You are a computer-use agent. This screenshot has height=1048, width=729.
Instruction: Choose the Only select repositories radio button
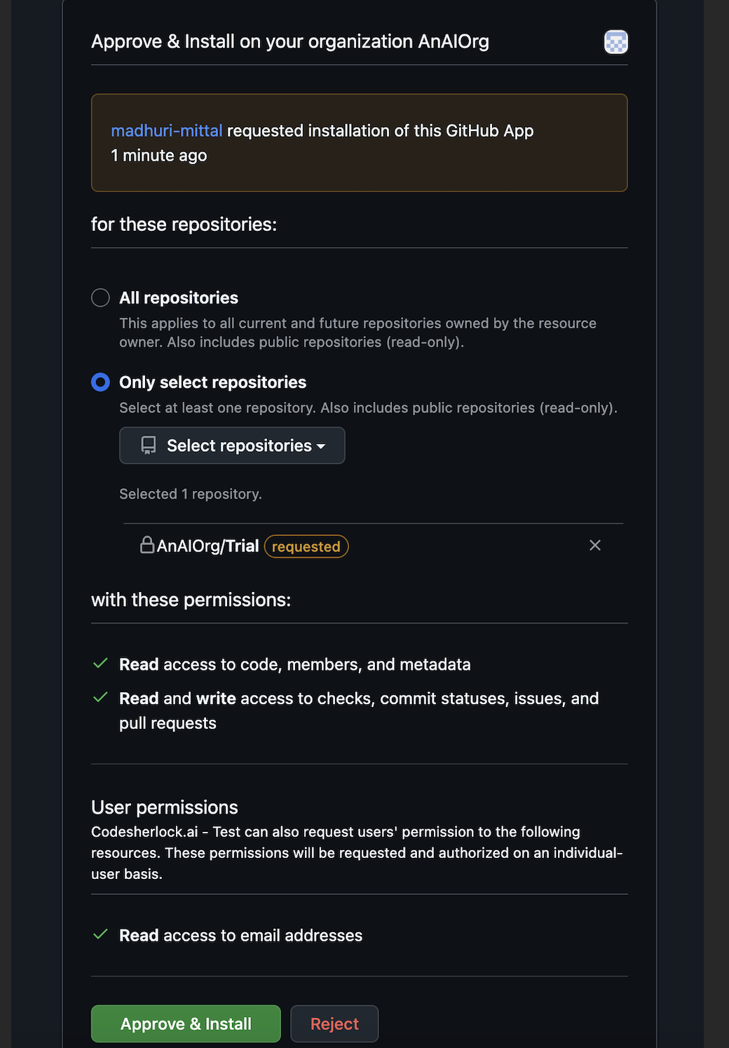(100, 382)
